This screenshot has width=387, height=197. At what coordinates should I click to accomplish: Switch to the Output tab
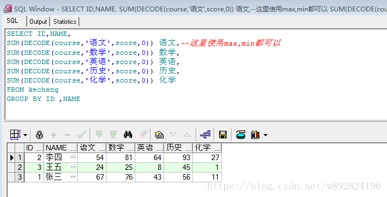tap(38, 22)
